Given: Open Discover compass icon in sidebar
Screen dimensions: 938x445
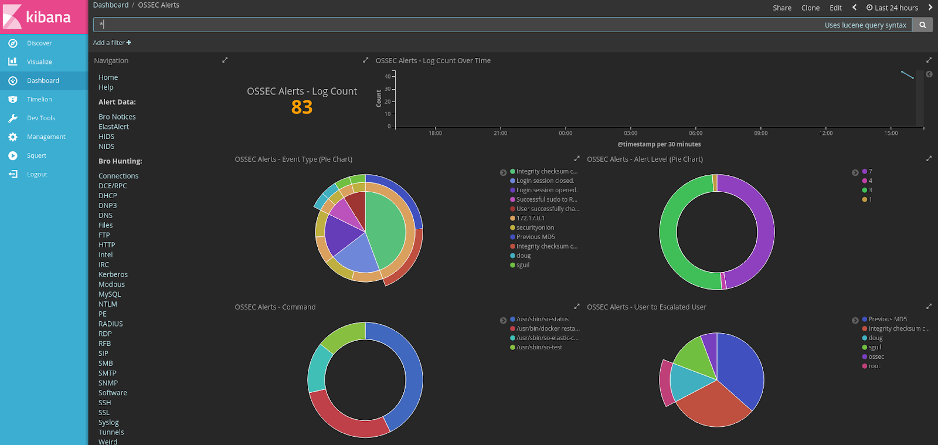Looking at the screenshot, I should point(13,43).
